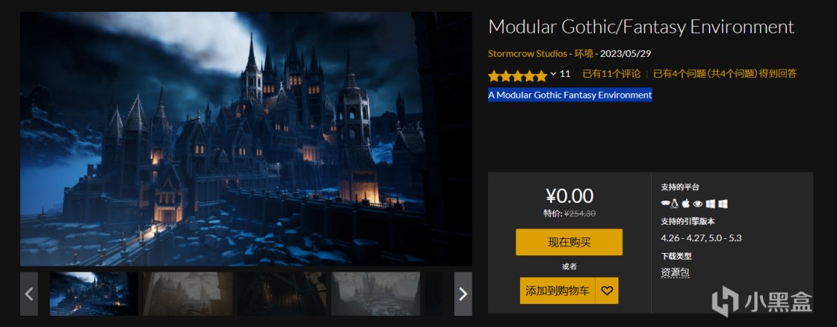Click the 资源包 download type link
Screen dimensions: 837x327
(676, 272)
